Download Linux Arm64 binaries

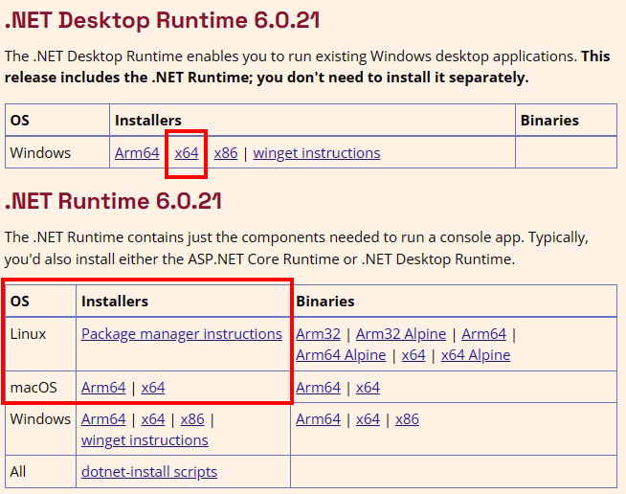(x=484, y=334)
